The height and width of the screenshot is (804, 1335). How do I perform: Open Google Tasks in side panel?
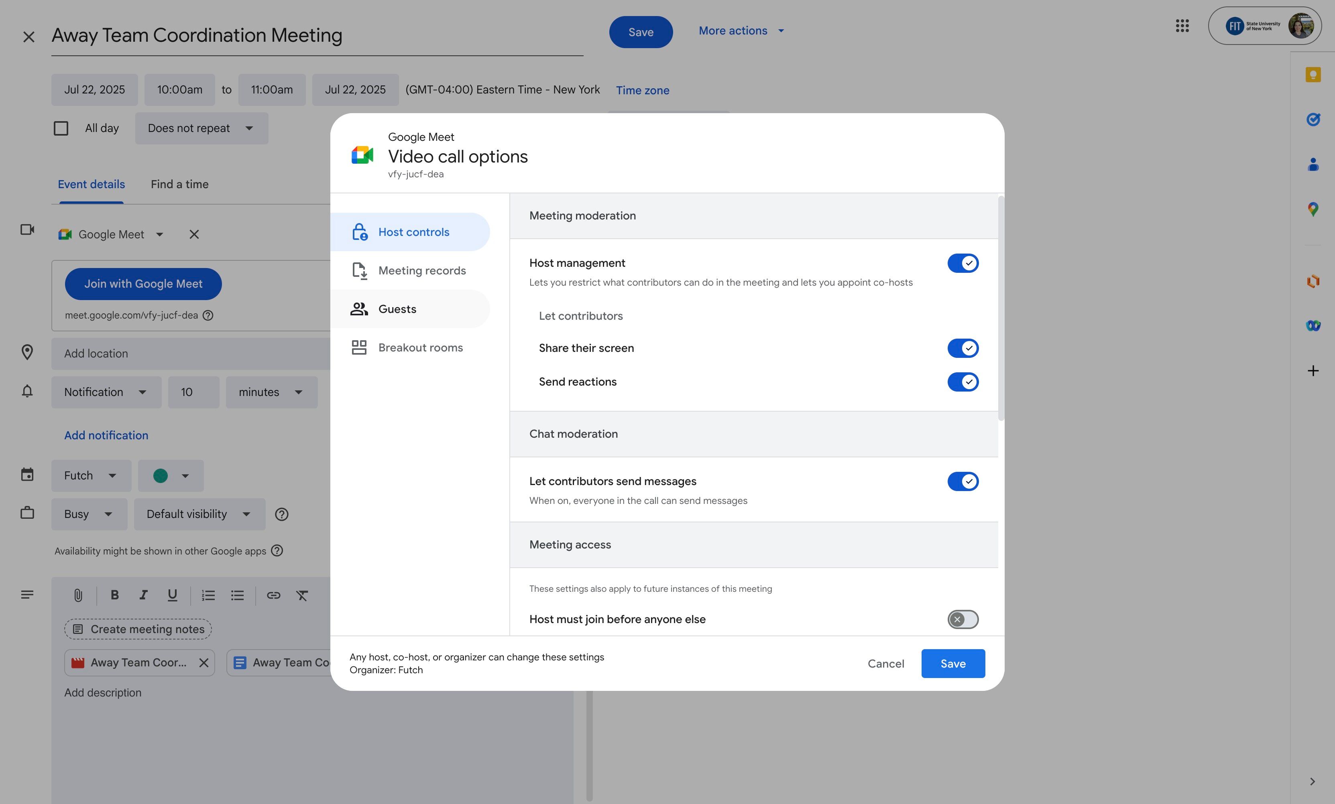coord(1313,119)
